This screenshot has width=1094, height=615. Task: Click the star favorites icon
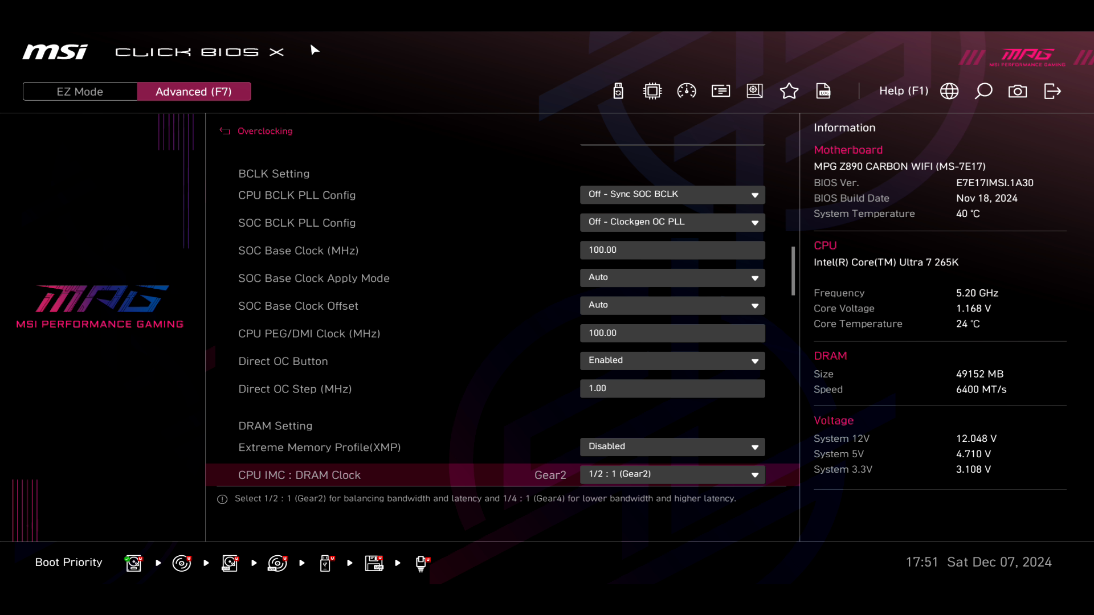click(x=789, y=91)
